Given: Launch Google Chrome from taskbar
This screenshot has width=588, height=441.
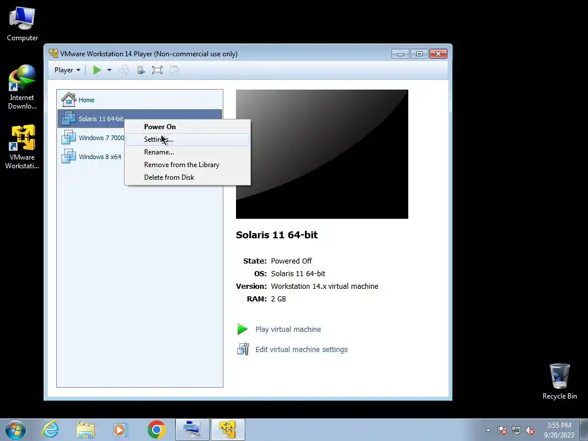Looking at the screenshot, I should pyautogui.click(x=156, y=430).
